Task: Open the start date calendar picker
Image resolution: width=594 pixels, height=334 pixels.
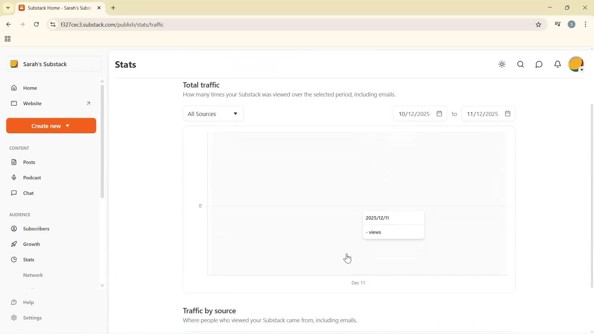Action: tap(440, 113)
